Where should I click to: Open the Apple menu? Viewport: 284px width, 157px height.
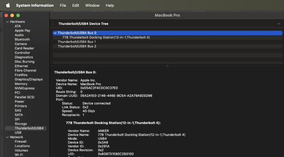coord(8,5)
